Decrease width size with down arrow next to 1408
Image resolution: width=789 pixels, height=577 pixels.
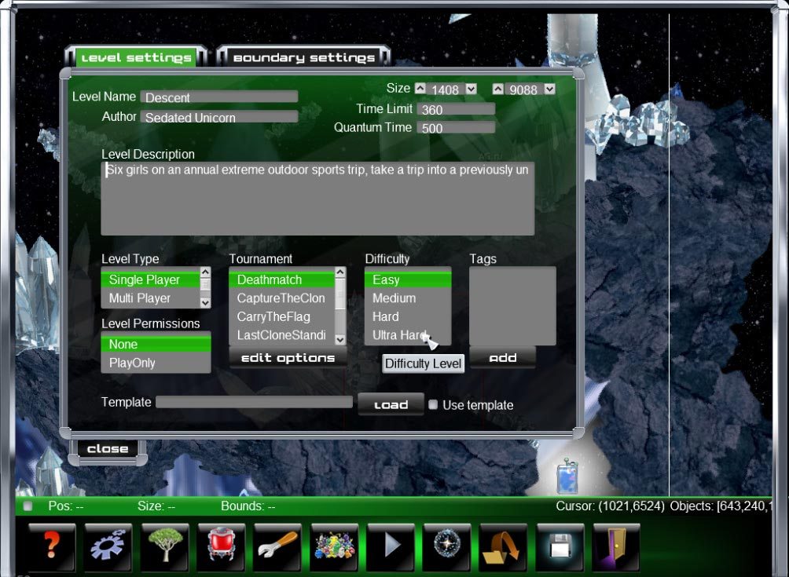click(x=471, y=89)
